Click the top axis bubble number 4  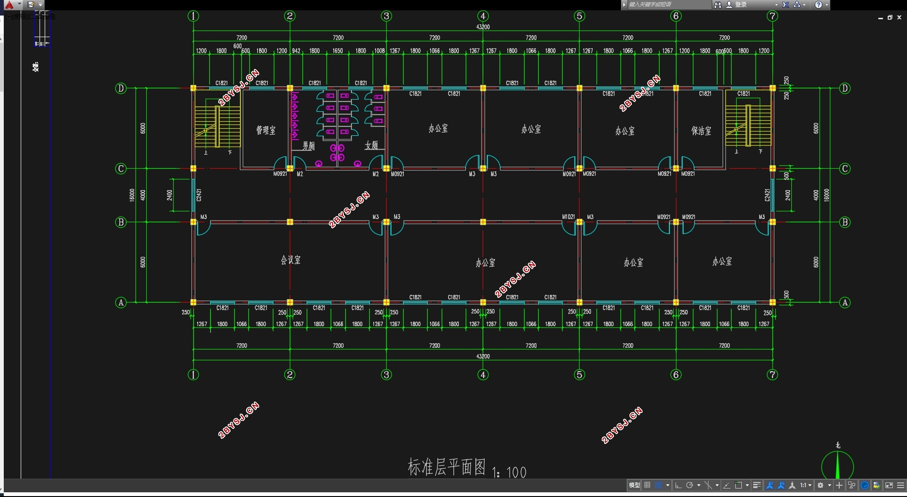(x=483, y=16)
